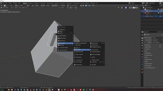Viewport: 163px width, 91px height.
Task: Switch to the Layout workspace tab
Action: [x=25, y=3]
